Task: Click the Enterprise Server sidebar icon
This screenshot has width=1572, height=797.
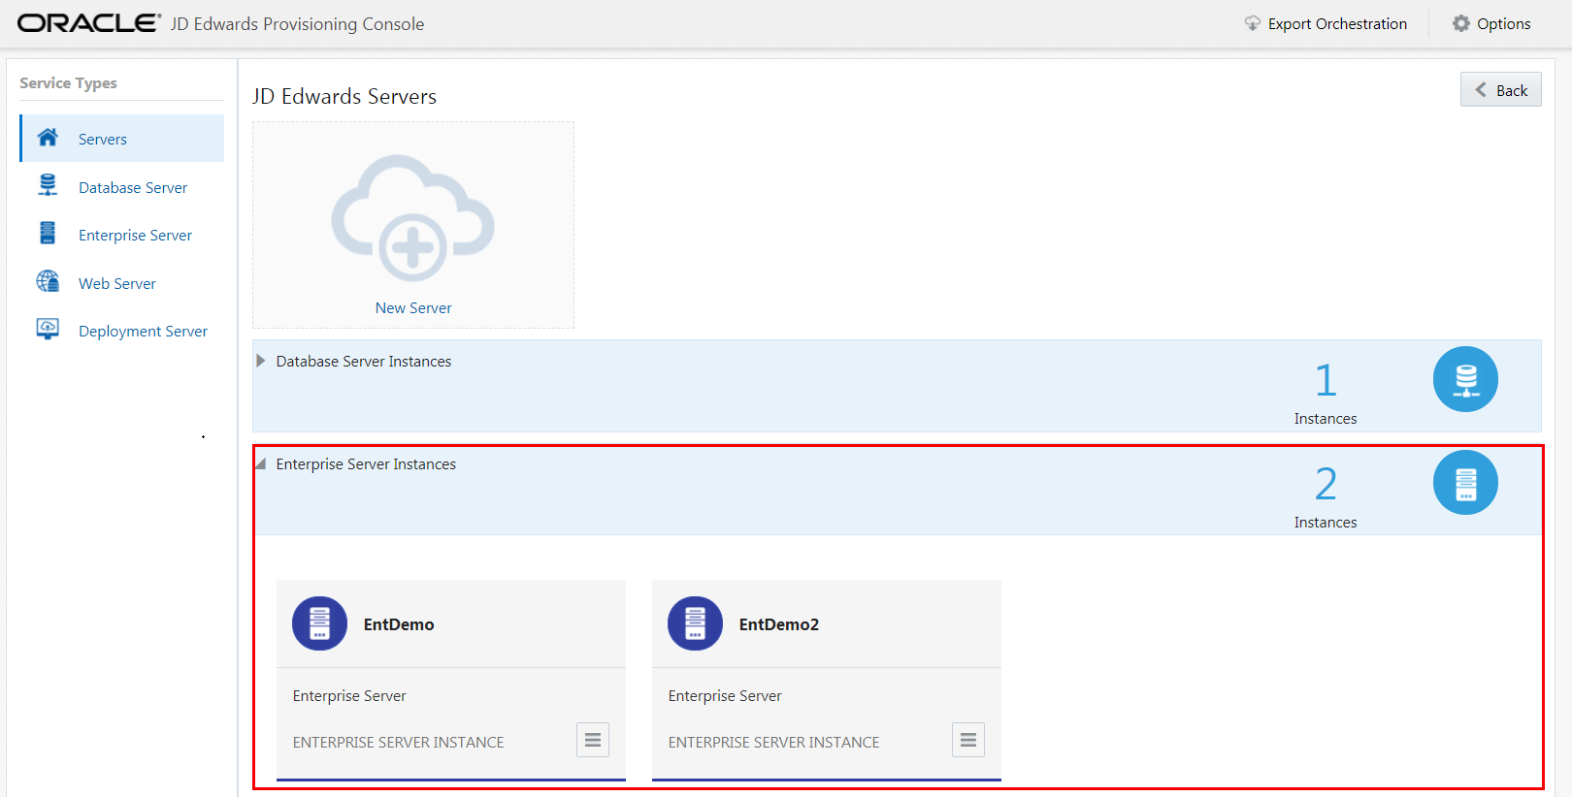Action: click(48, 233)
